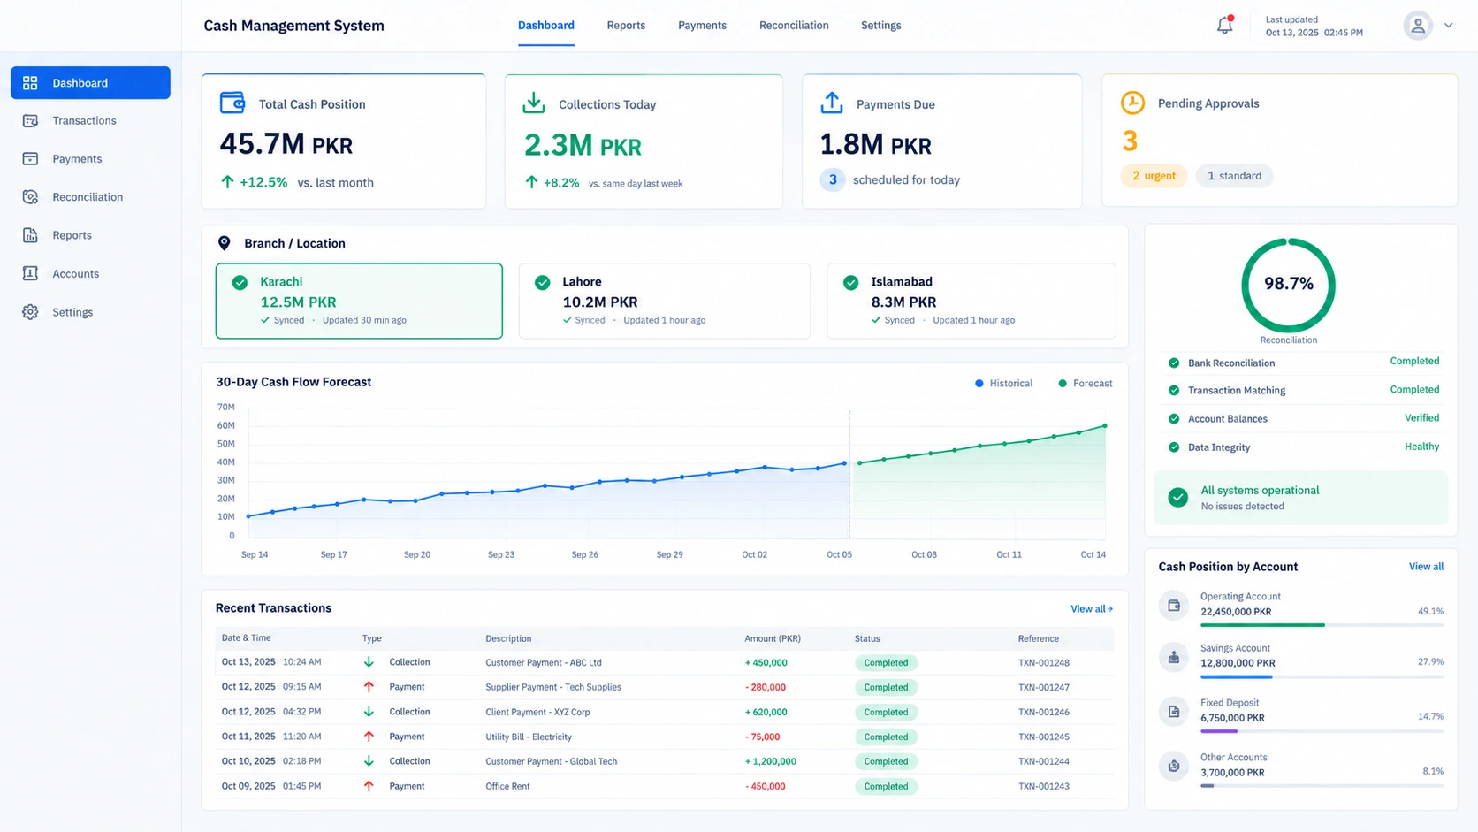
Task: Go to Reconciliation icon in the sidebar
Action: (30, 197)
